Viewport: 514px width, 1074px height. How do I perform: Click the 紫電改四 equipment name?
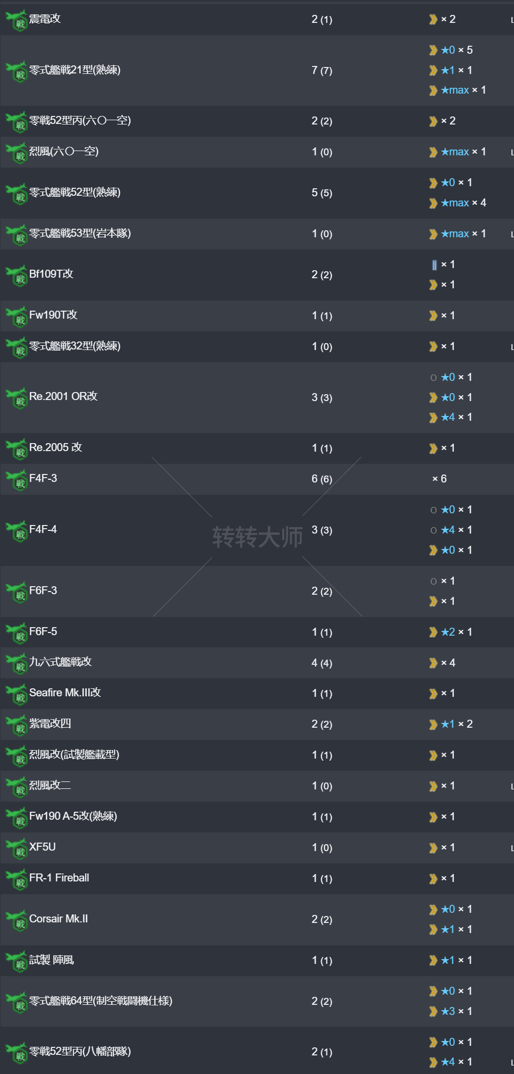pyautogui.click(x=50, y=723)
